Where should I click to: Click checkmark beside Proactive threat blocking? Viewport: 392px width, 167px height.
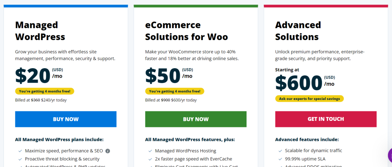pos(20,159)
